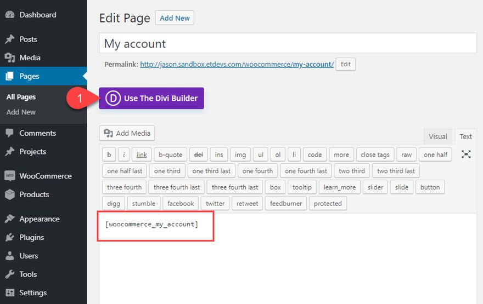Image resolution: width=483 pixels, height=304 pixels.
Task: Click the Add Media button
Action: coord(127,133)
